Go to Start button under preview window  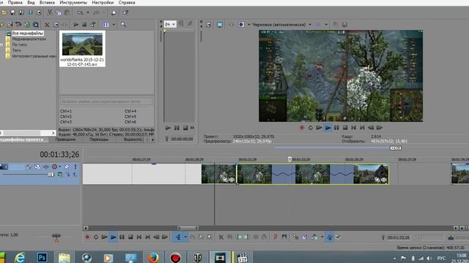(x=353, y=128)
